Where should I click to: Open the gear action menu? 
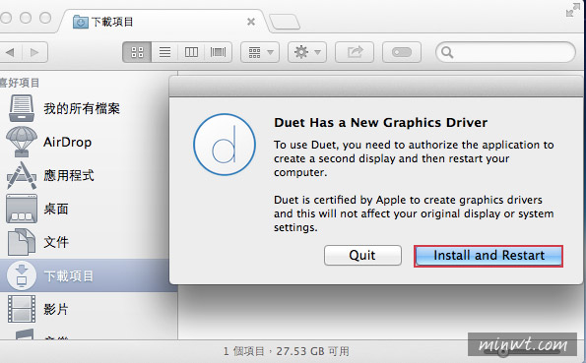(307, 52)
